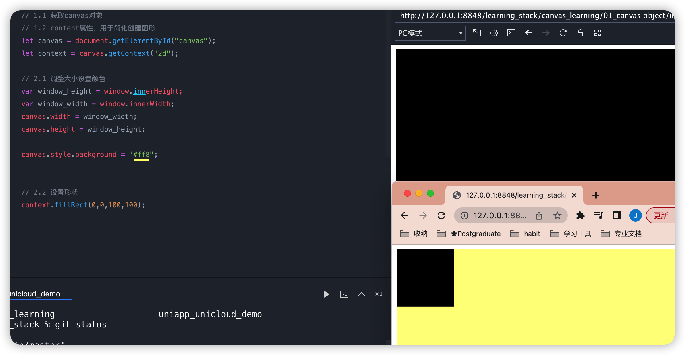685x355 pixels.
Task: Open Chrome media control icon
Action: [599, 215]
